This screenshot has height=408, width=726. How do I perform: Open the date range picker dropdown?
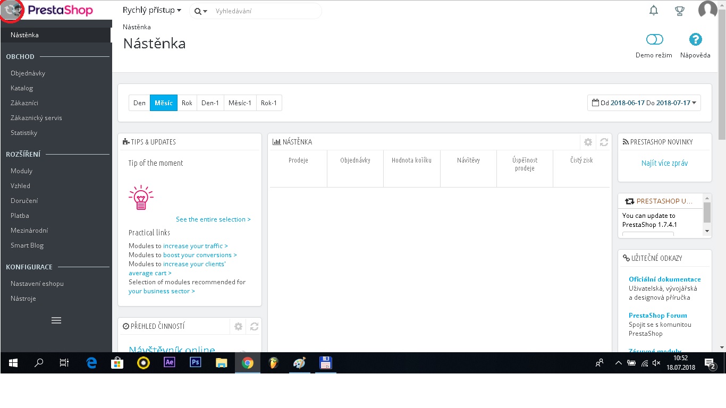(x=644, y=103)
